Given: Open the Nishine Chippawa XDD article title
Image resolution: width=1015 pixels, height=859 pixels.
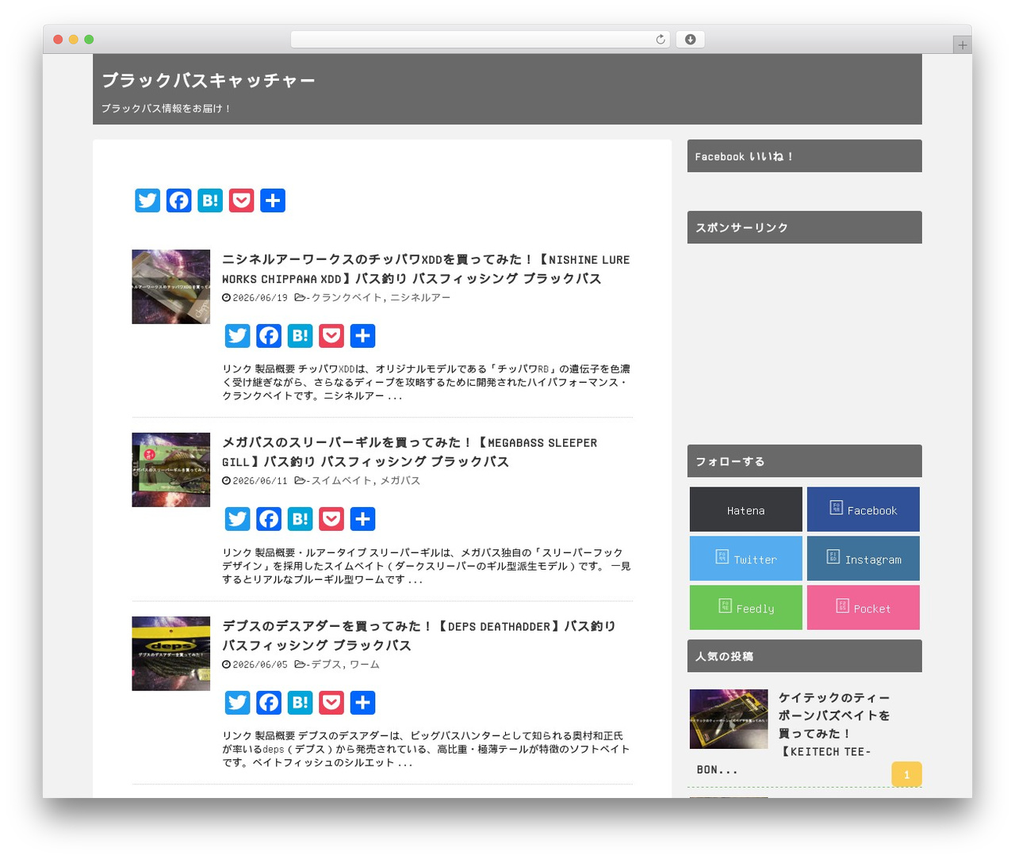Looking at the screenshot, I should (426, 269).
